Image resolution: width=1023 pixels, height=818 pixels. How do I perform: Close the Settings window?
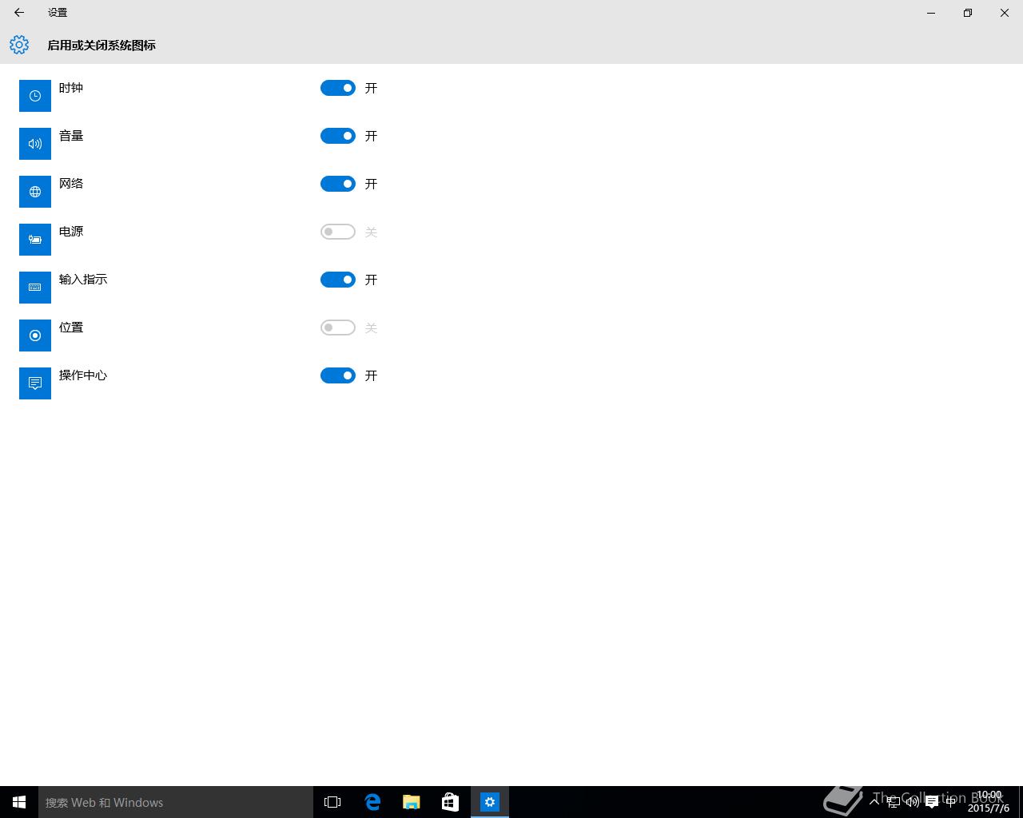[1005, 13]
